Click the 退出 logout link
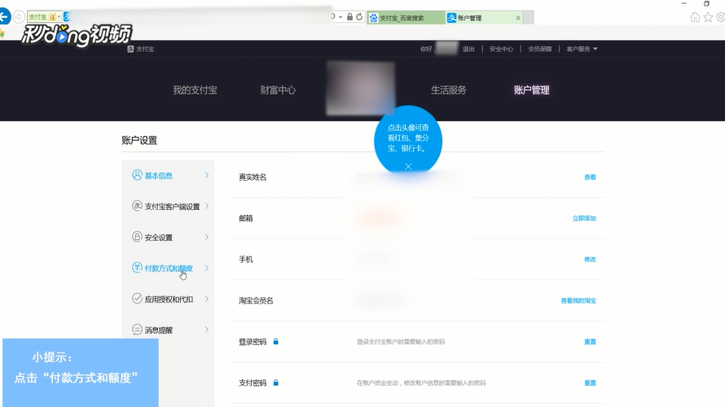The width and height of the screenshot is (725, 407). [468, 49]
